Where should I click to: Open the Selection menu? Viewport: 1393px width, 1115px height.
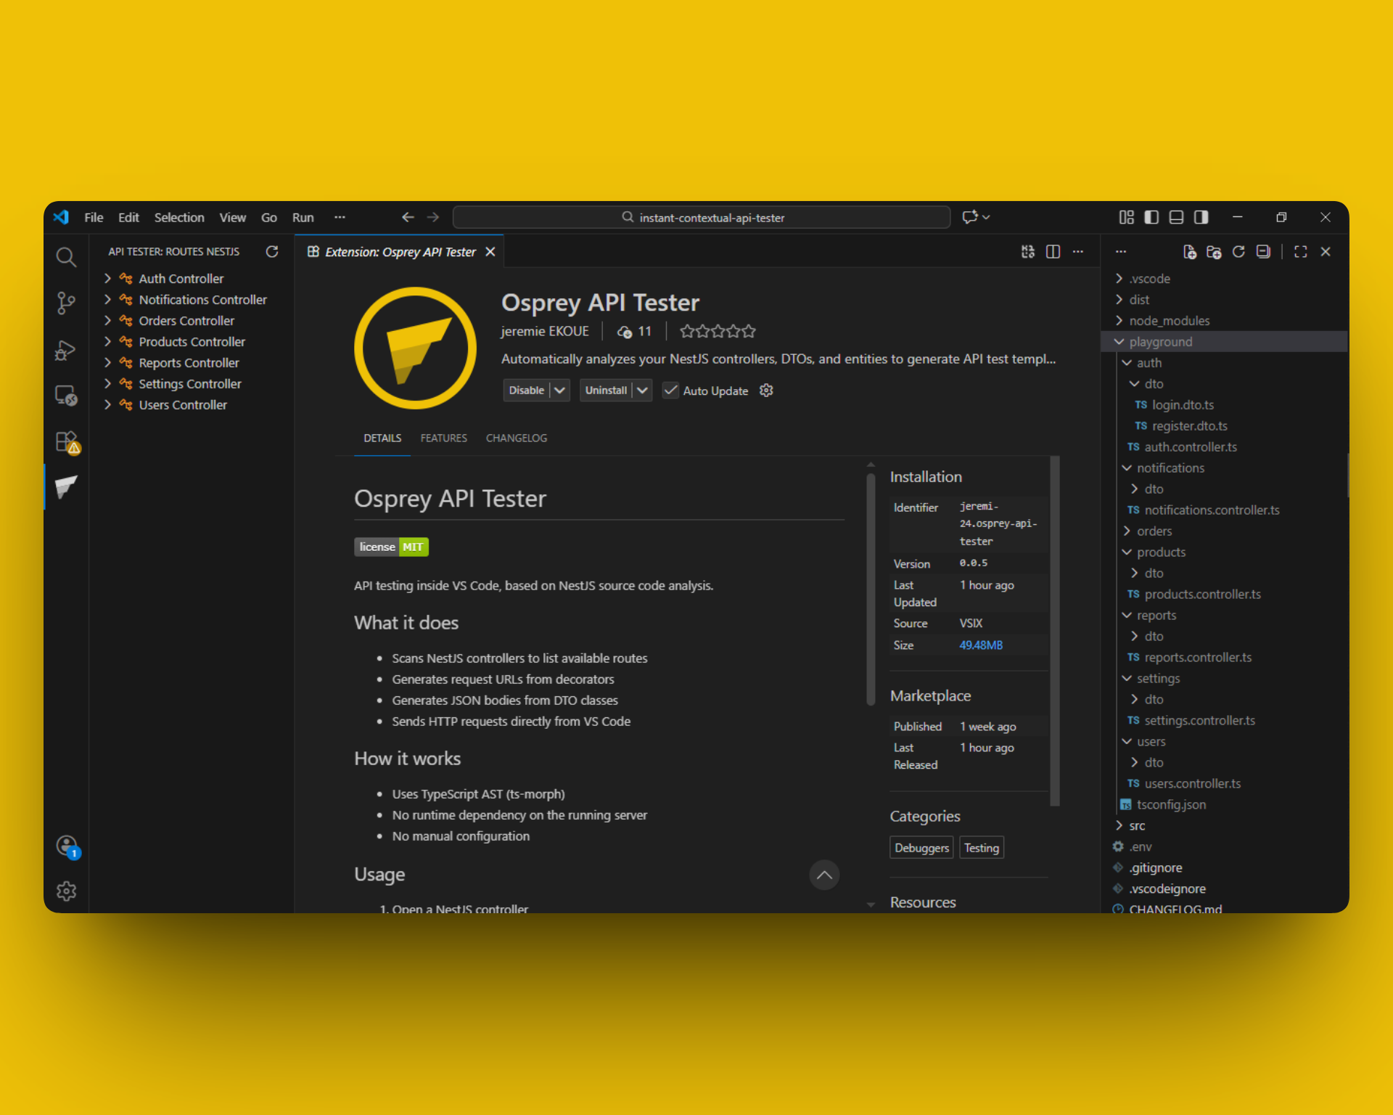tap(179, 217)
